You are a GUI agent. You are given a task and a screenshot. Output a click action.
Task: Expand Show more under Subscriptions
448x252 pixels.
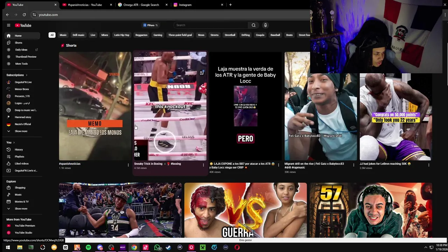coord(22,131)
